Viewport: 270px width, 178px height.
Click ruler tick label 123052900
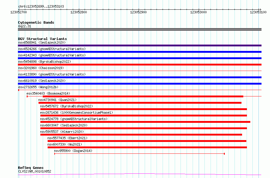(138, 12)
